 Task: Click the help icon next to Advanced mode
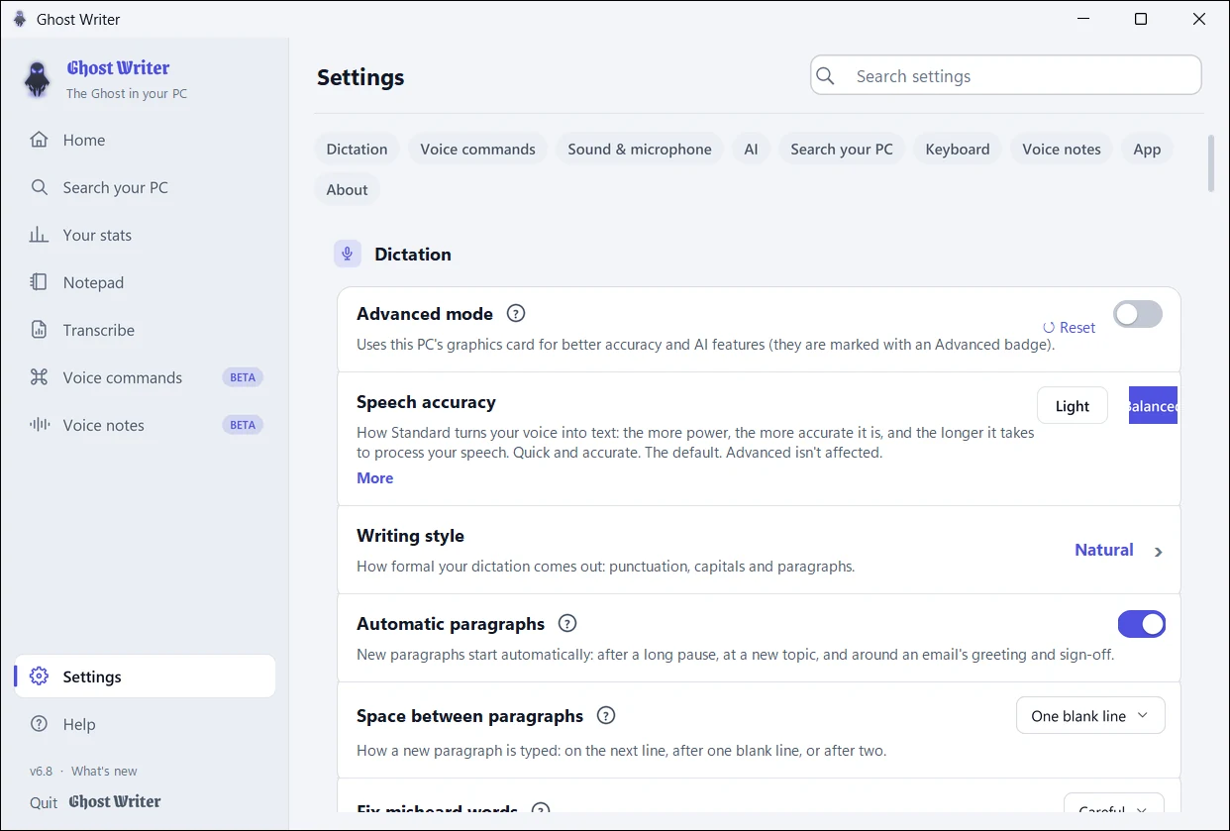pyautogui.click(x=516, y=313)
